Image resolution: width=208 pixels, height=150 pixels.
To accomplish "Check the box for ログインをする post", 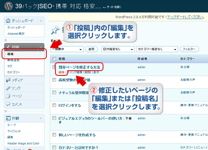I will [x=54, y=105].
